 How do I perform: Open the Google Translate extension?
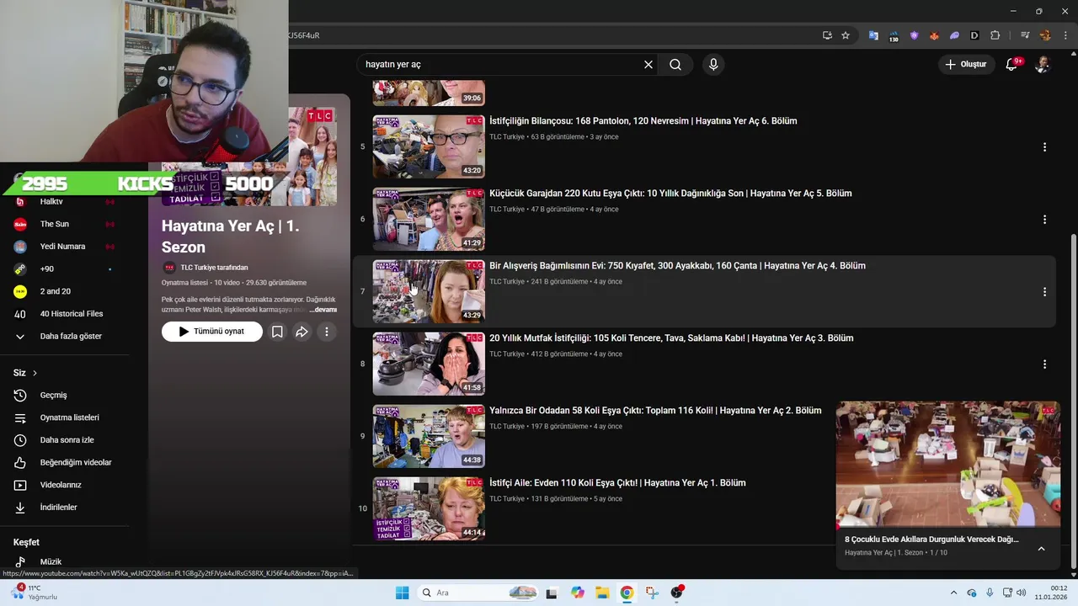(x=873, y=35)
